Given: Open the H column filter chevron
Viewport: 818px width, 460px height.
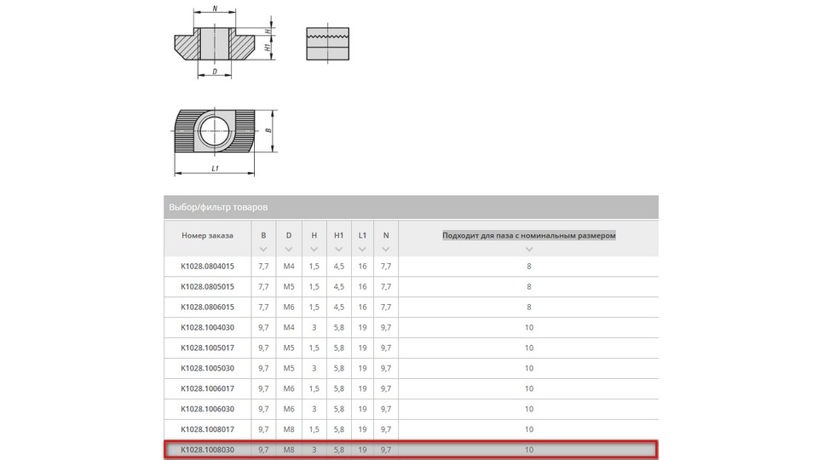Looking at the screenshot, I should click(x=314, y=250).
